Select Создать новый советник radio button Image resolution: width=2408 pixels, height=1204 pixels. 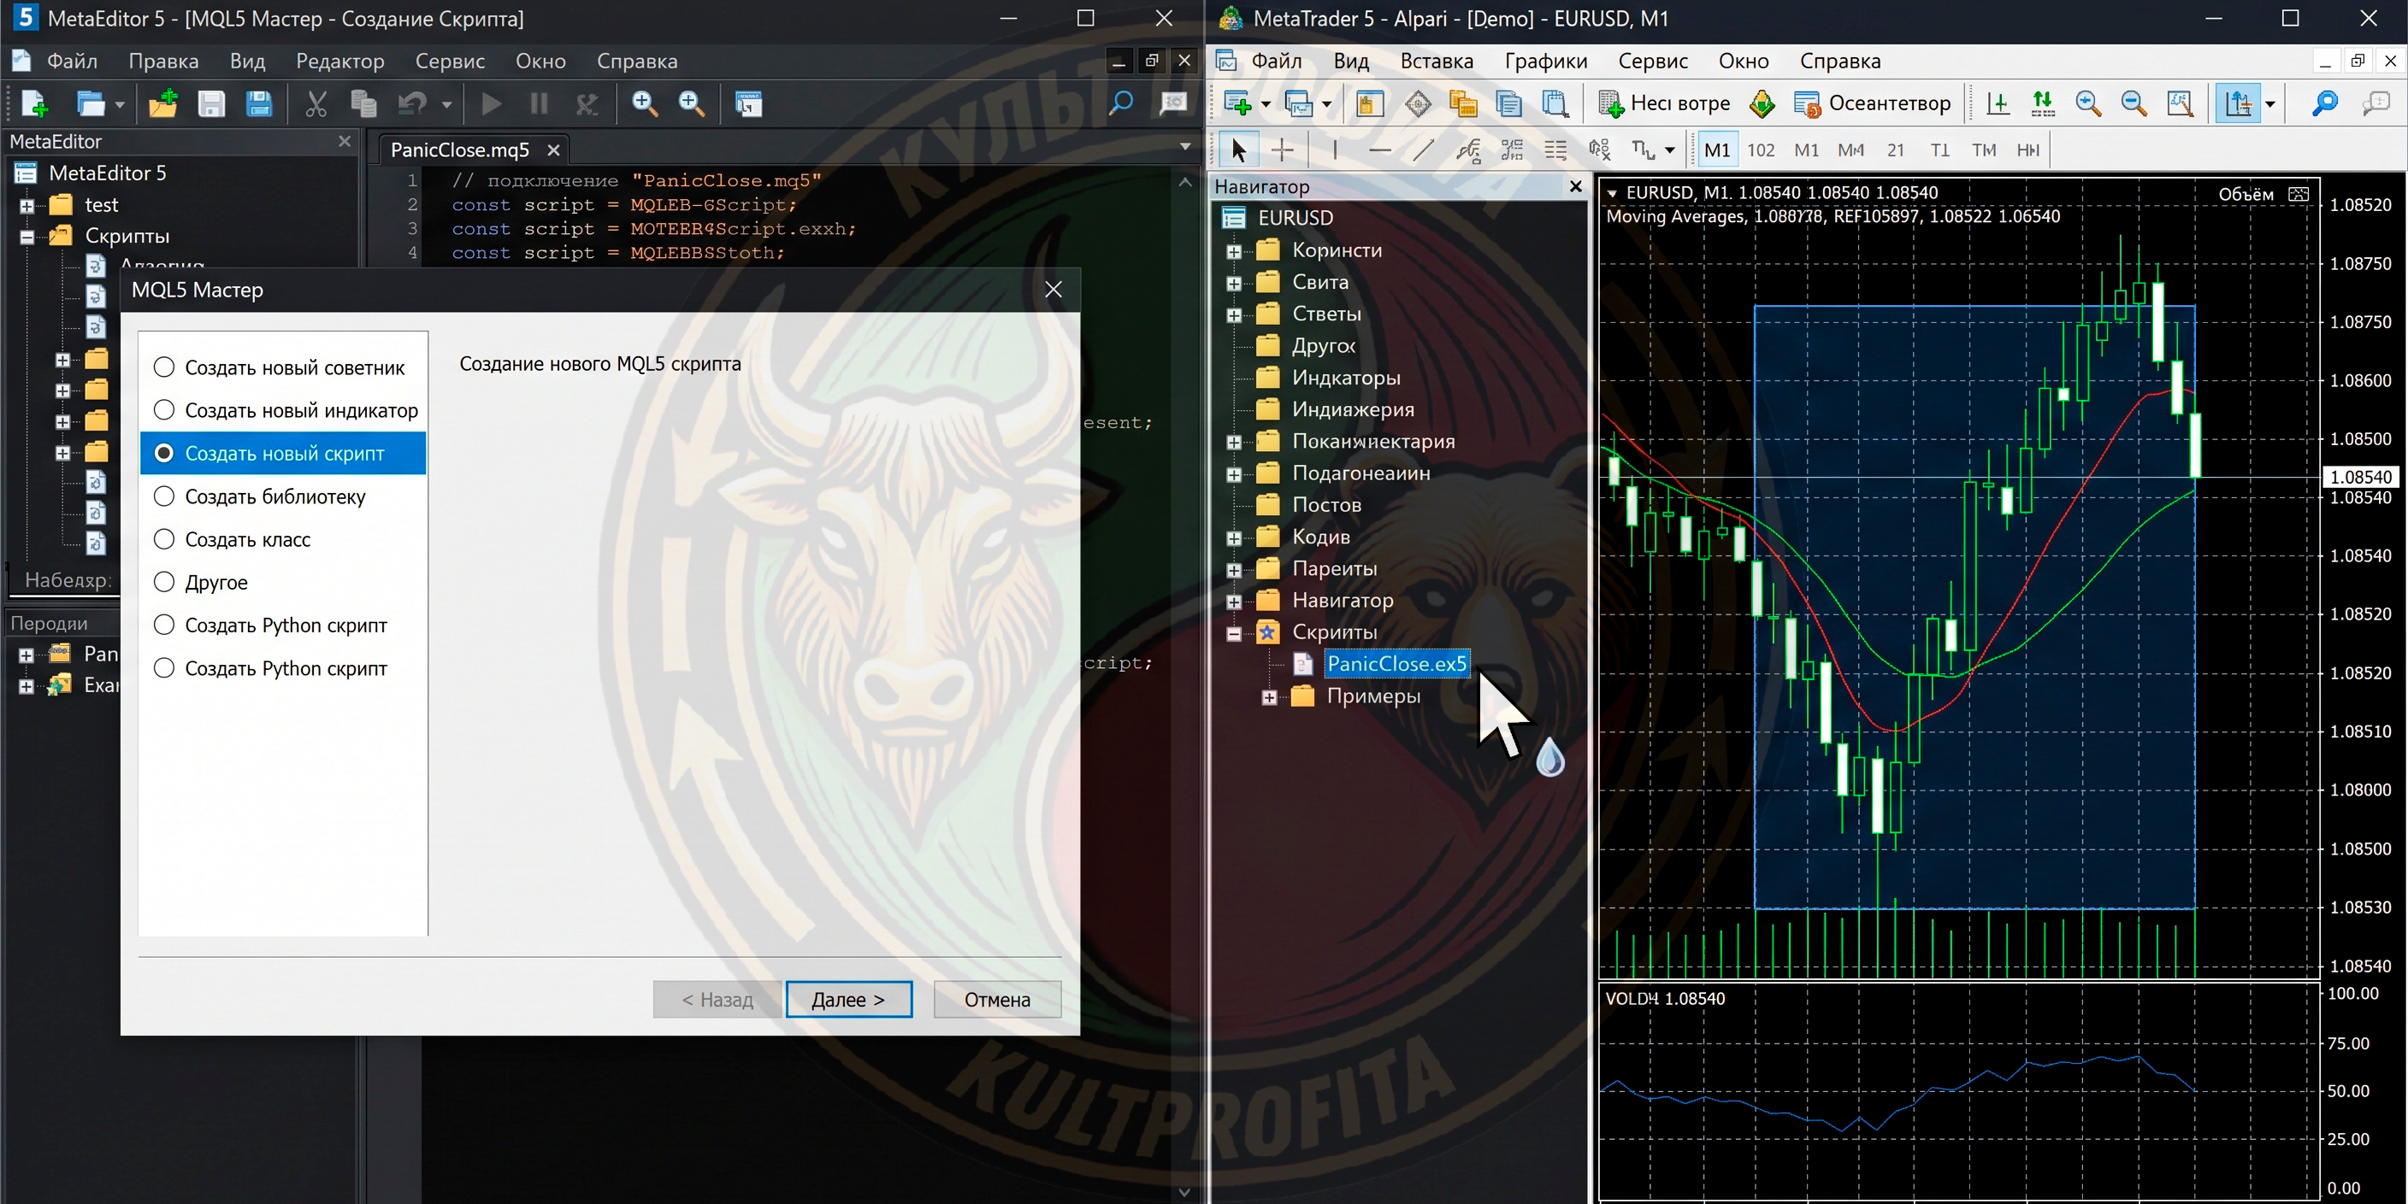(163, 367)
